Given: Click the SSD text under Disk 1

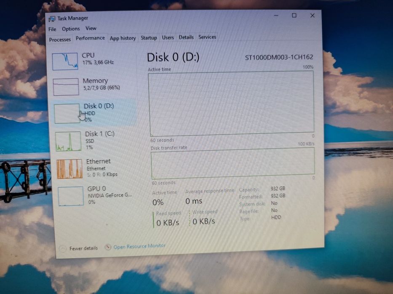Looking at the screenshot, I should (x=90, y=141).
